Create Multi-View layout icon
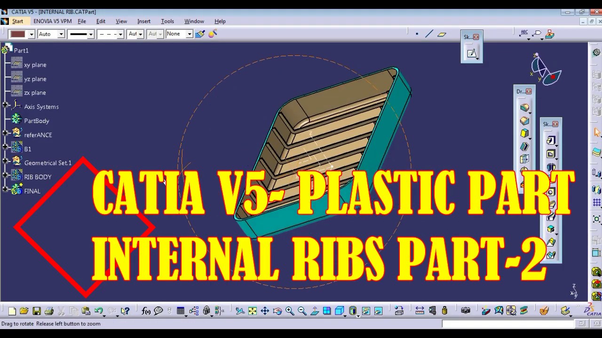Image resolution: width=602 pixels, height=338 pixels. tap(327, 311)
